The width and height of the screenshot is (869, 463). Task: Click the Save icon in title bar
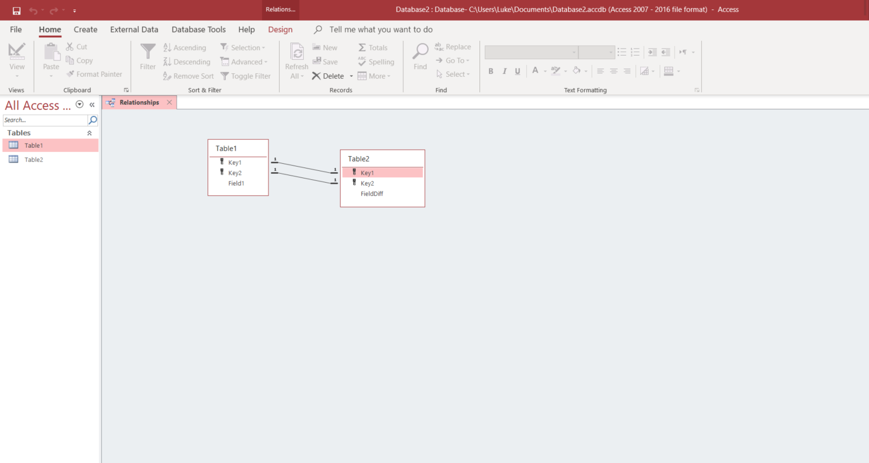point(17,10)
